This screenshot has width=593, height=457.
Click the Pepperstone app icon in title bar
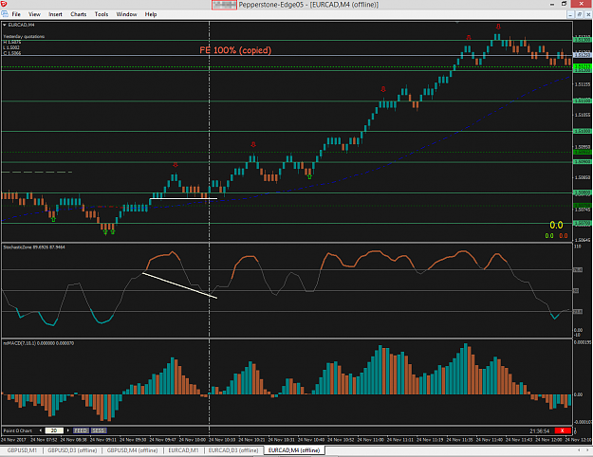coord(4,4)
